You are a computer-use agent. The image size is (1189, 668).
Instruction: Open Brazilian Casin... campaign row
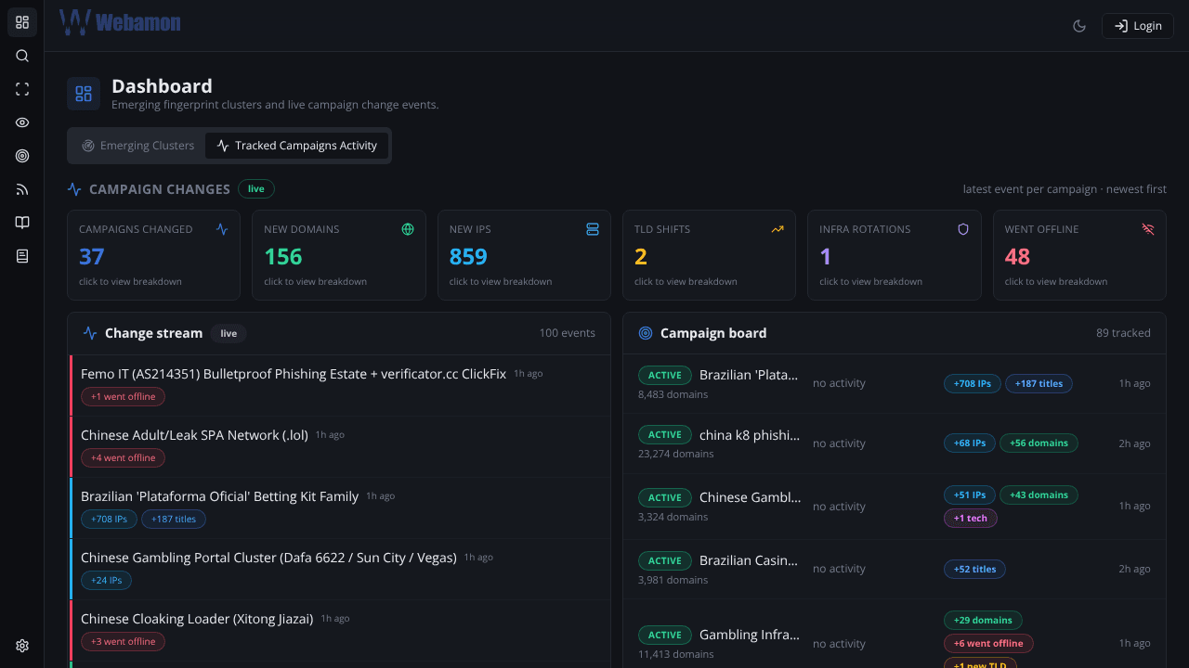tap(895, 569)
